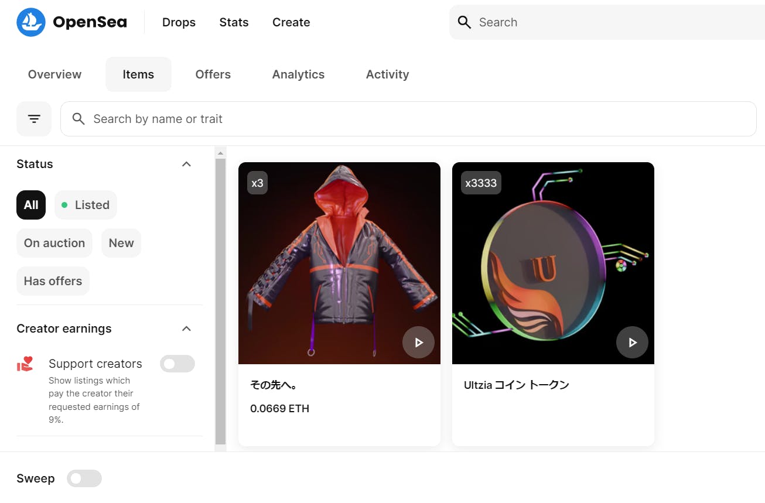The width and height of the screenshot is (765, 503).
Task: Play the hooded jacket NFT video
Action: (418, 343)
